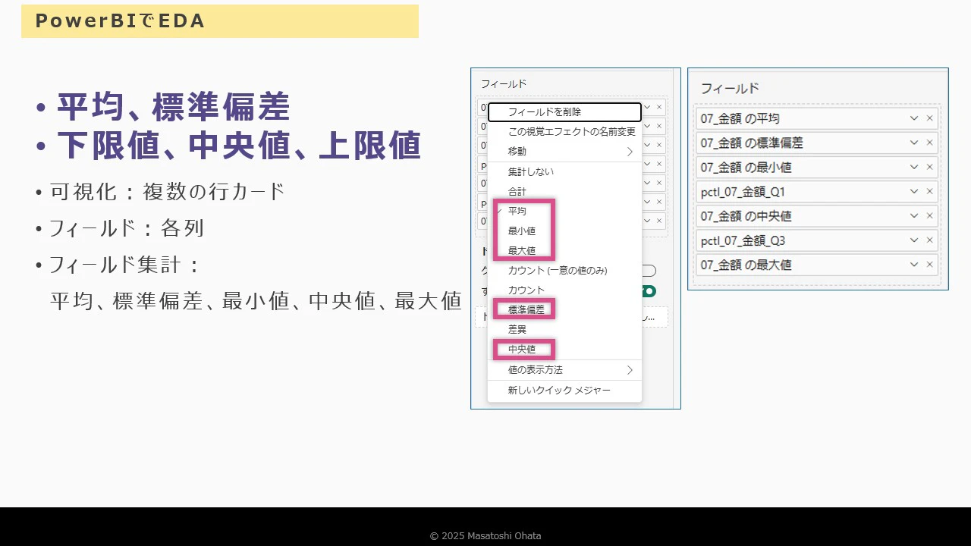
Task: Select 中央値 aggregation
Action: (564, 350)
